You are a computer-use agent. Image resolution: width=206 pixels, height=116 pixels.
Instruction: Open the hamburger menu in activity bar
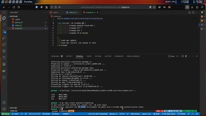point(4,12)
